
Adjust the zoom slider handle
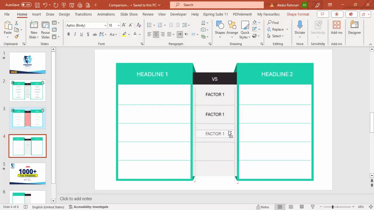[x=333, y=207]
